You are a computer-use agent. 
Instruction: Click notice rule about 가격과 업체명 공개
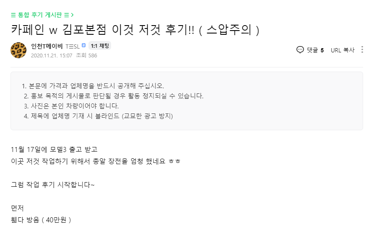click(96, 86)
